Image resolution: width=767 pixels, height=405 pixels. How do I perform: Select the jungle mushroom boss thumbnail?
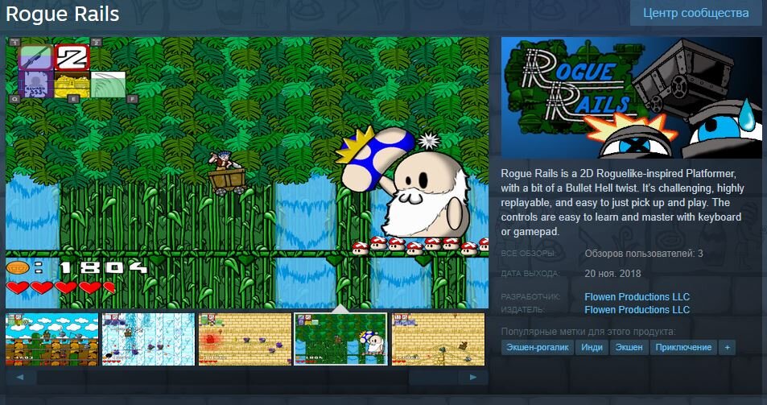(x=341, y=340)
